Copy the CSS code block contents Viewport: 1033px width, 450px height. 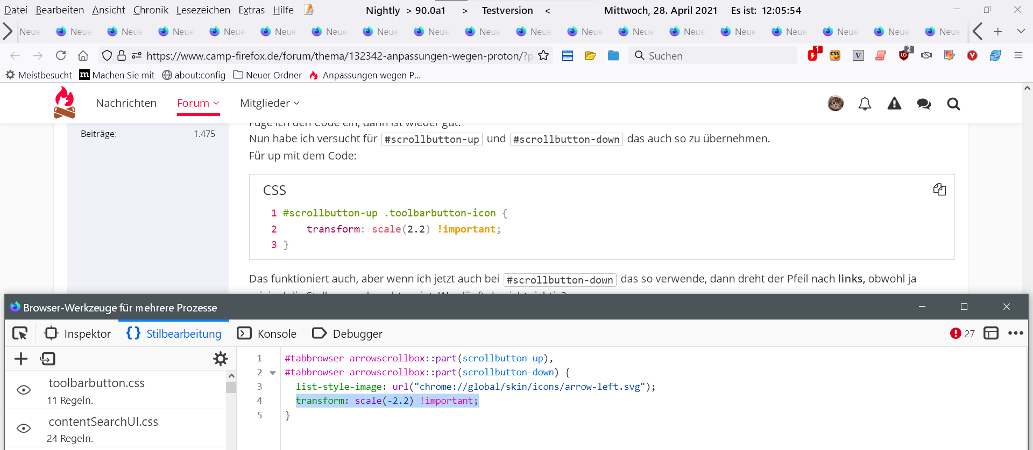click(939, 190)
